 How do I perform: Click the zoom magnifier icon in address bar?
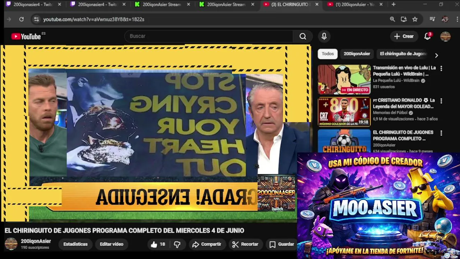pos(392,19)
